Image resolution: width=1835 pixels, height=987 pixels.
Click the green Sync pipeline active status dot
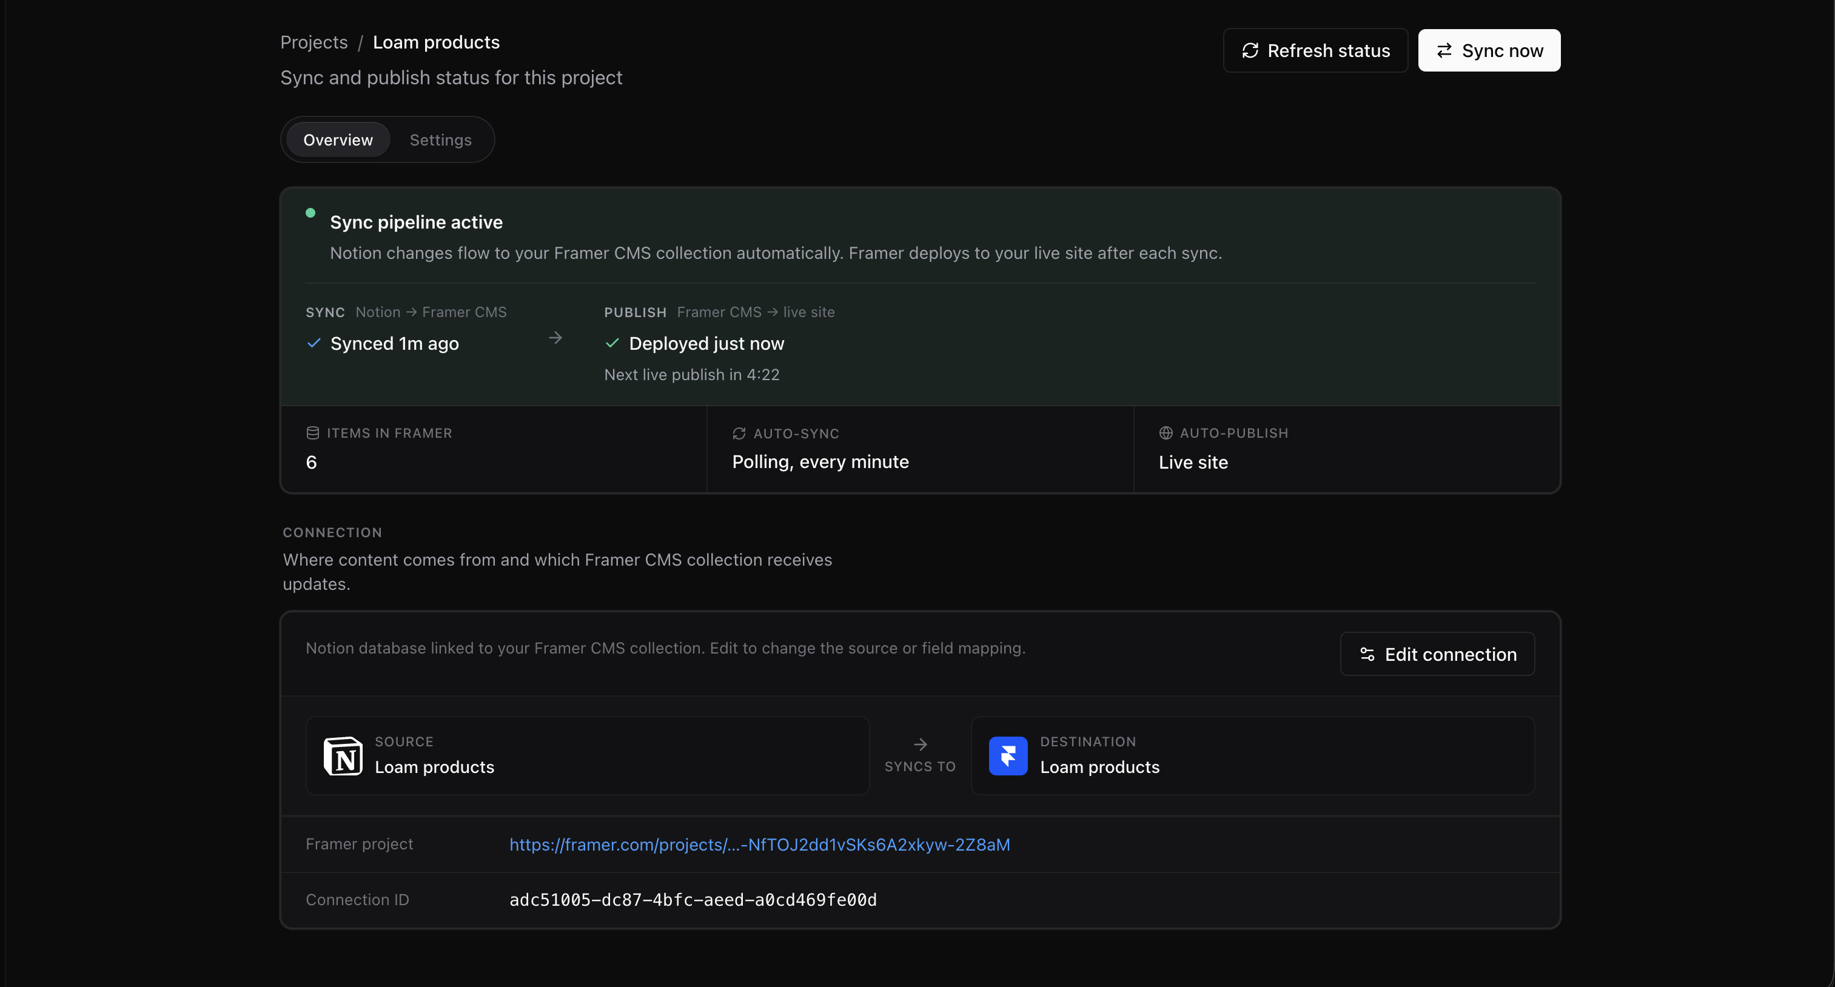(310, 213)
